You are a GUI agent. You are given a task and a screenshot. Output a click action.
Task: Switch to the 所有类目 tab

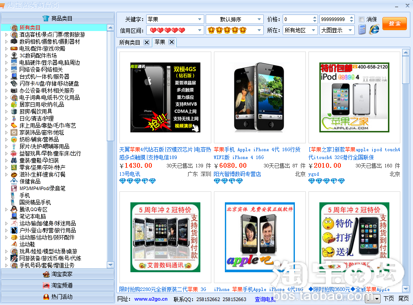[129, 42]
